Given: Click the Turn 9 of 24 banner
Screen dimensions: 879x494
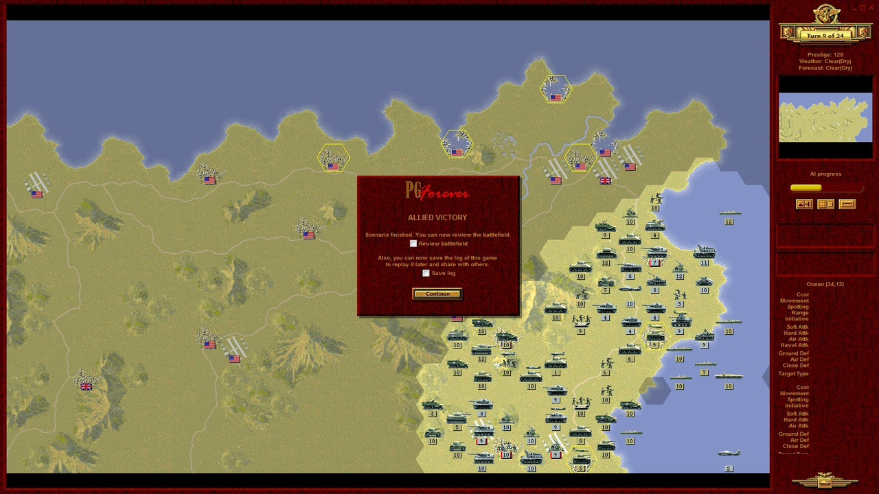Looking at the screenshot, I should coord(825,36).
